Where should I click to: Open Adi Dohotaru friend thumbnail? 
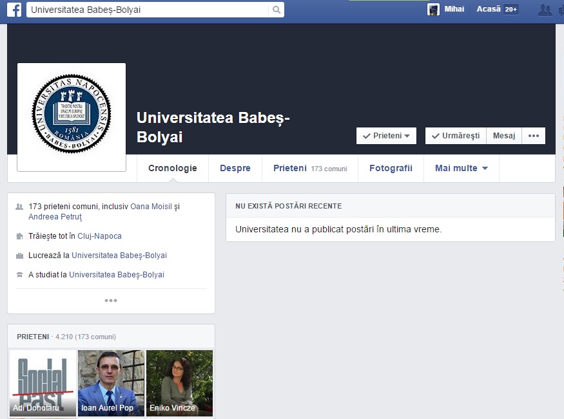tap(43, 384)
